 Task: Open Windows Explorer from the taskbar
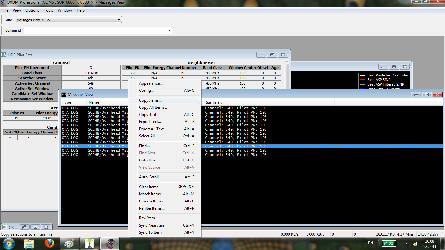[29, 243]
